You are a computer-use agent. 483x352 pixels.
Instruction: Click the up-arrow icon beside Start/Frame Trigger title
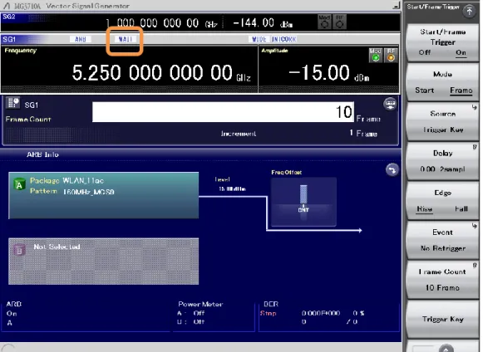click(469, 11)
